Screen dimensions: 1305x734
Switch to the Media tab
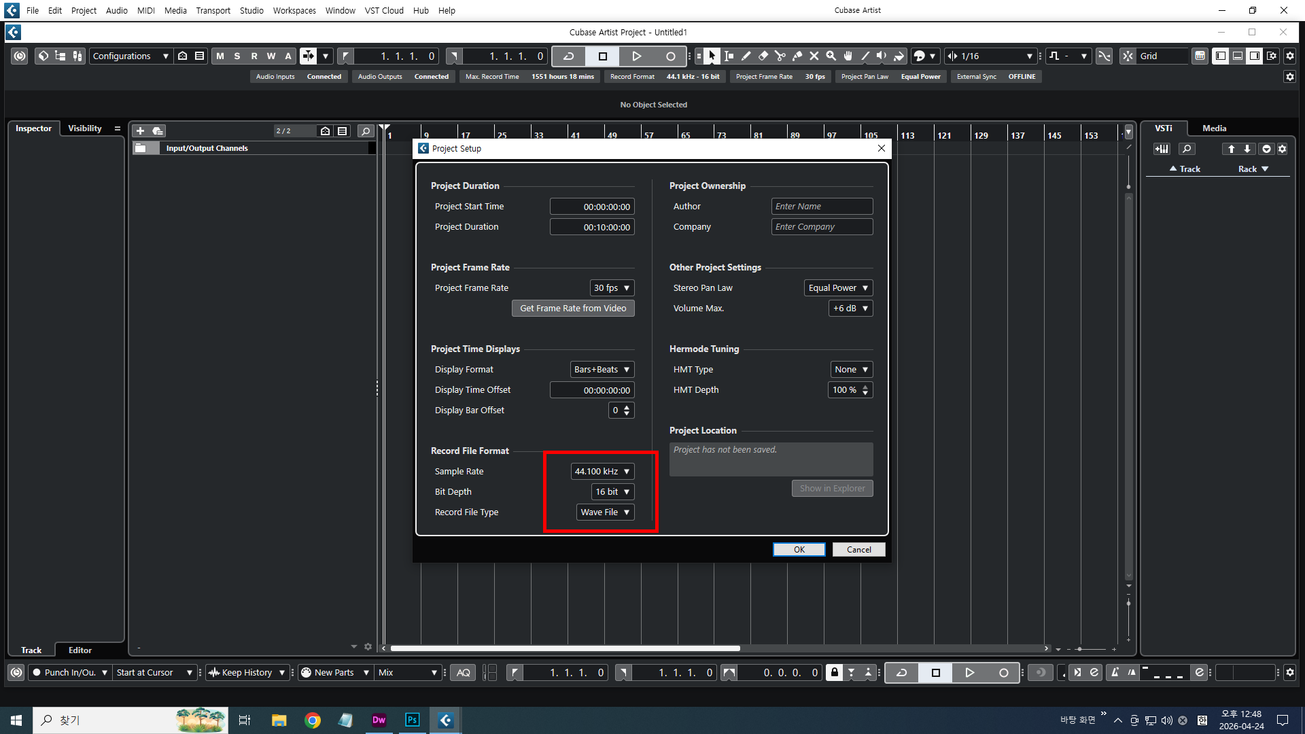click(1215, 128)
